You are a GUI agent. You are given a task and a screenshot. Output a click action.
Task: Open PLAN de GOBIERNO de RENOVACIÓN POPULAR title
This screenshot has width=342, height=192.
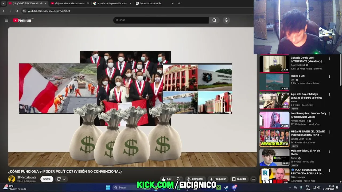click(308, 172)
